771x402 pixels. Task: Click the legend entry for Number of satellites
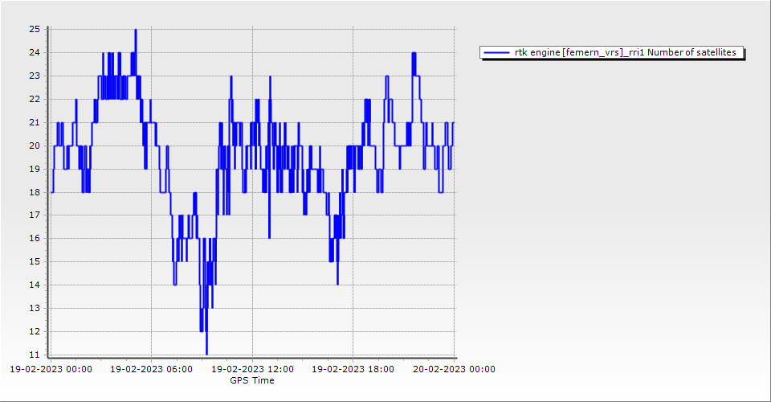click(x=626, y=52)
